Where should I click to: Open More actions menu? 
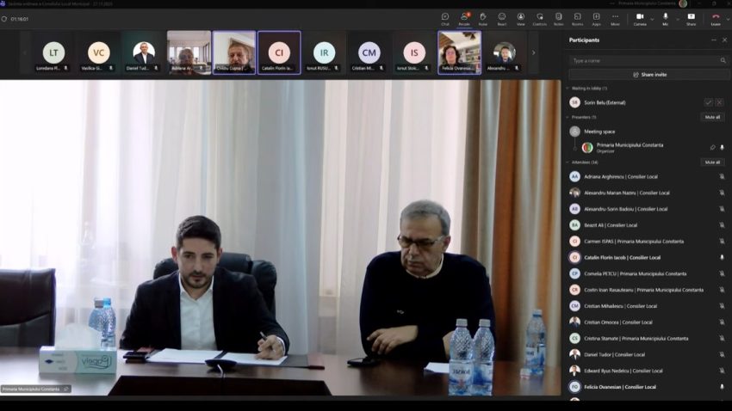(x=615, y=19)
